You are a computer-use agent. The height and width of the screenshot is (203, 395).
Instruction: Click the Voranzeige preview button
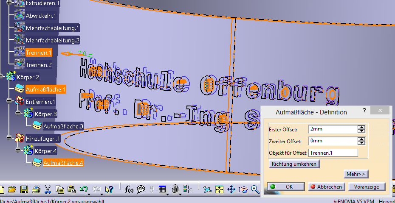367,186
